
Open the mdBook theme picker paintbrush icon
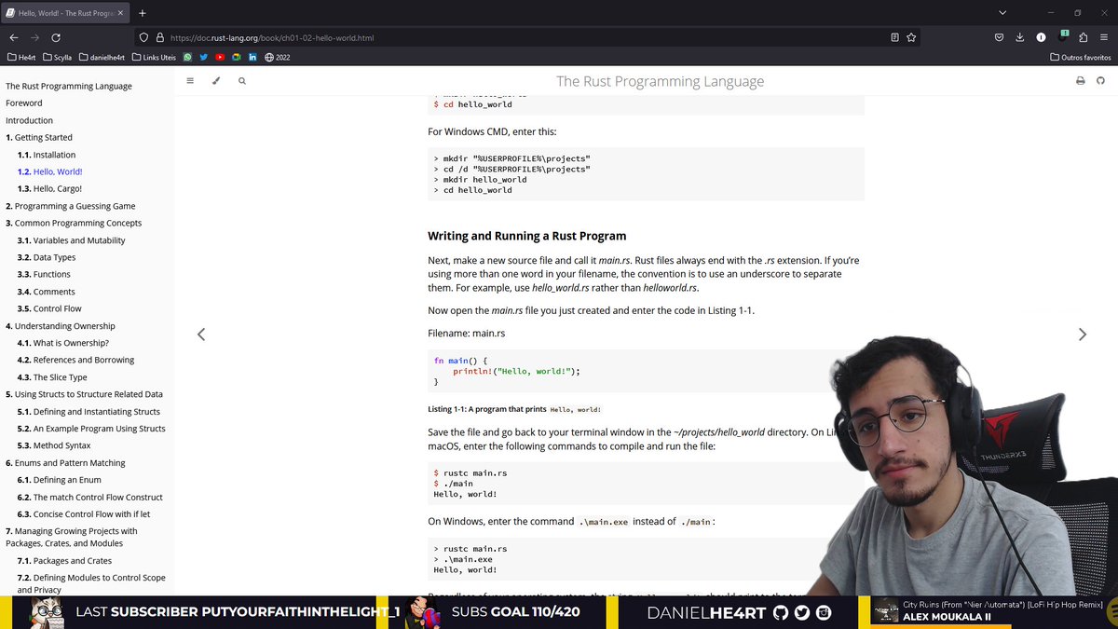[x=216, y=80]
